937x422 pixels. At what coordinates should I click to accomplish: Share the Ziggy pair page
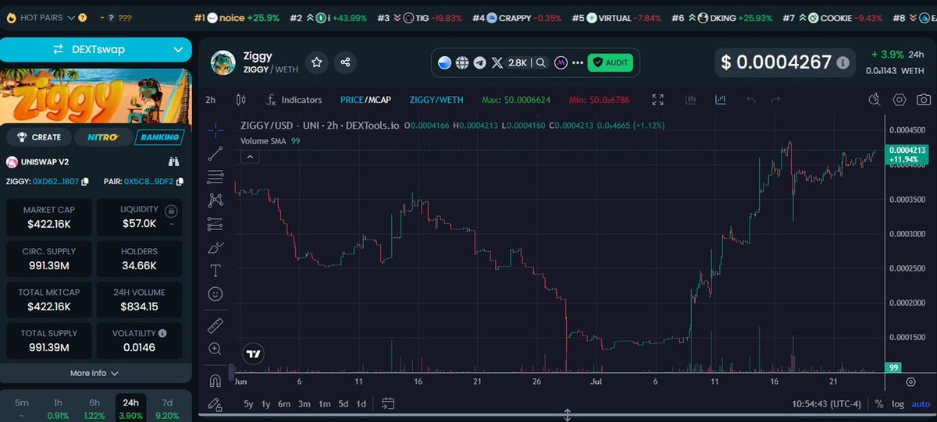coord(345,62)
